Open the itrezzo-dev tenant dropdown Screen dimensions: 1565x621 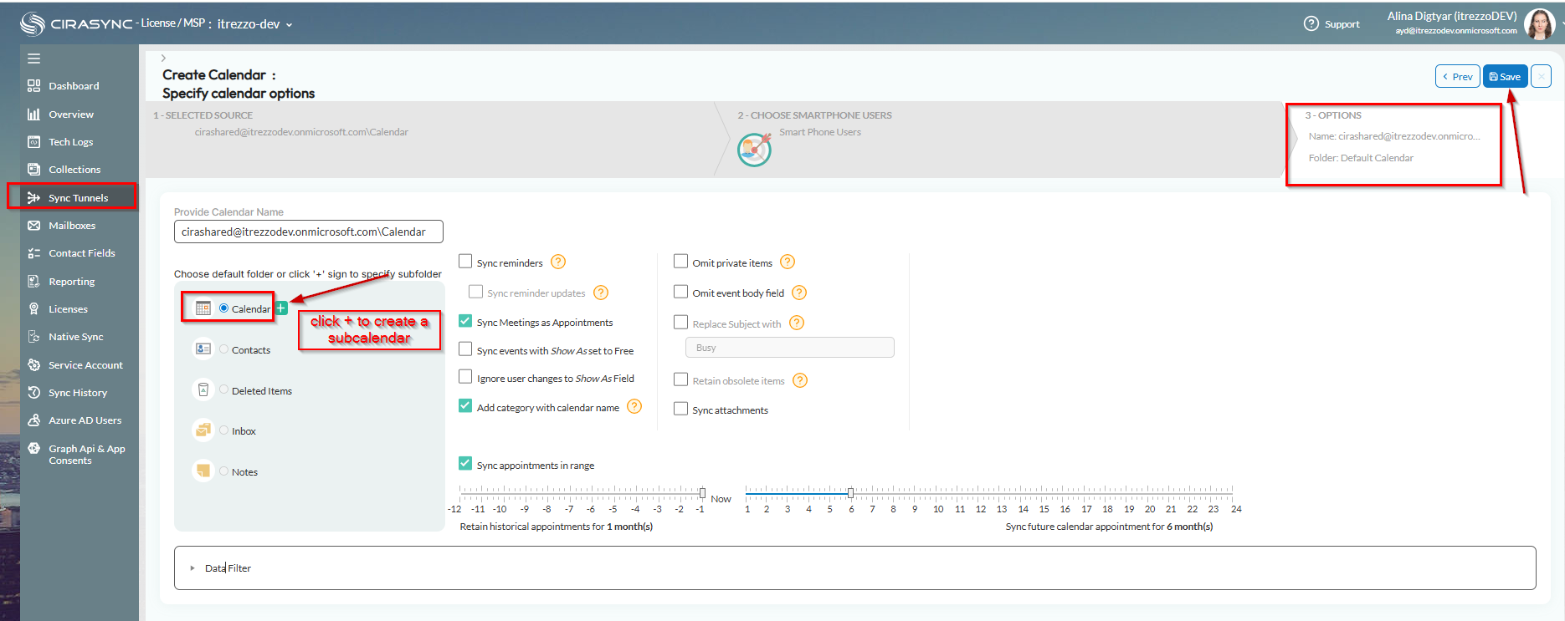pos(255,24)
